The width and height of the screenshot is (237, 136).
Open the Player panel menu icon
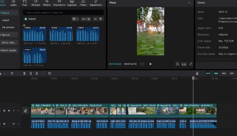pos(189,3)
